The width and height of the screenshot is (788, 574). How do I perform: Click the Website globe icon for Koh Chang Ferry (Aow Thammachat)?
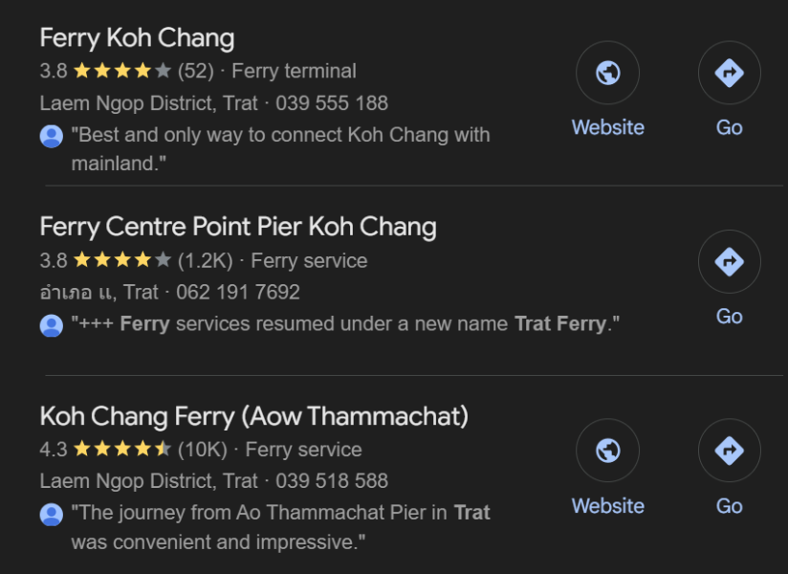pos(607,451)
